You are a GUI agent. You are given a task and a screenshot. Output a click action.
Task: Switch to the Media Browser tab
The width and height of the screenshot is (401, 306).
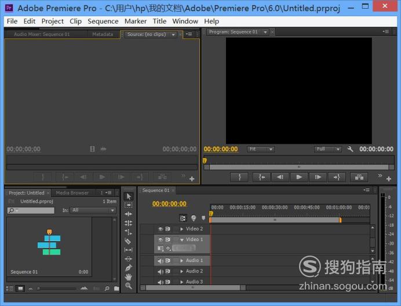(72, 193)
